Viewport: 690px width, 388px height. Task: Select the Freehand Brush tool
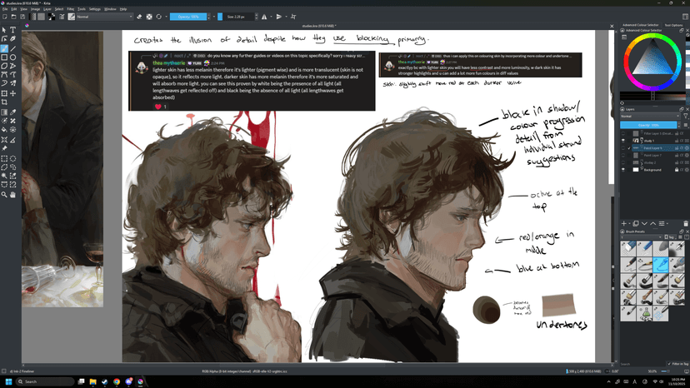(4, 48)
